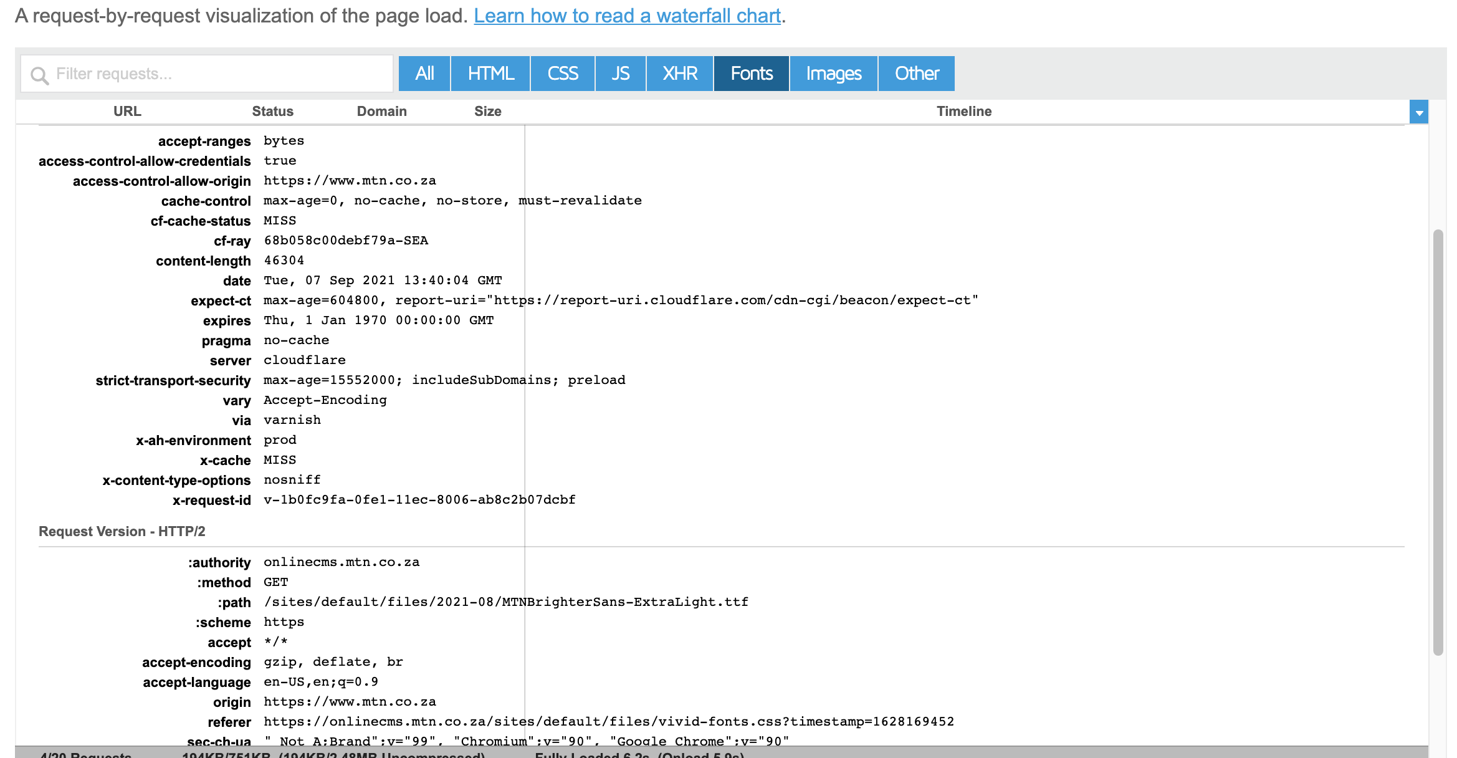
Task: Filter requests by CSS
Action: pyautogui.click(x=562, y=74)
